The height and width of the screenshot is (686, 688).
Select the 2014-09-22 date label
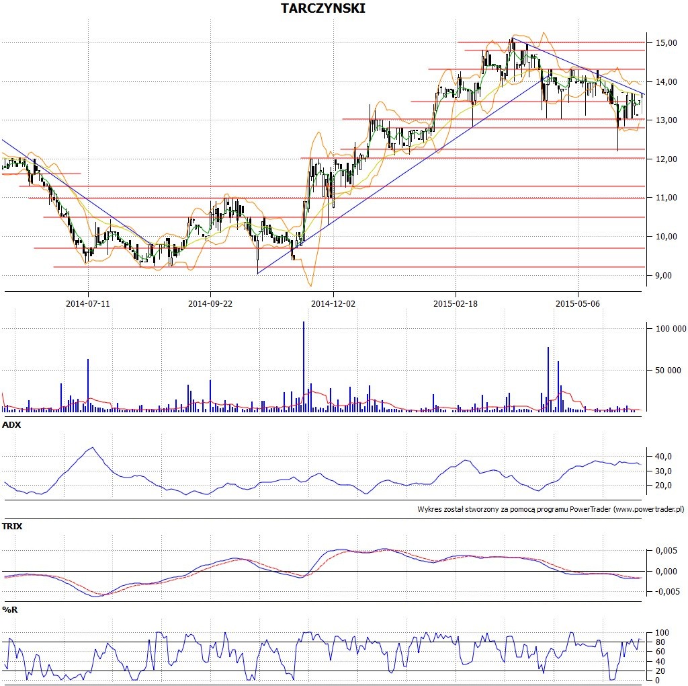210,304
